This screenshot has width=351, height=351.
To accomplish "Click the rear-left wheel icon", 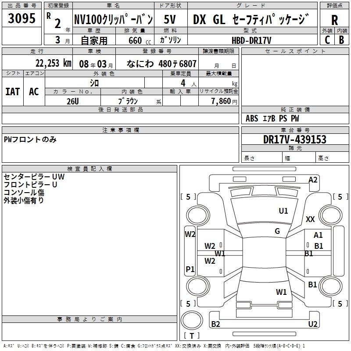I will pyautogui.click(x=198, y=286).
